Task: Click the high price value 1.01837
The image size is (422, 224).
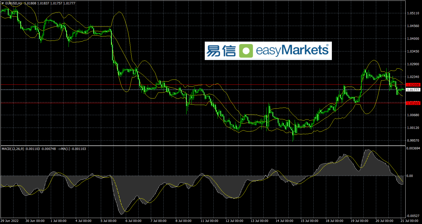Action: [x=43, y=3]
